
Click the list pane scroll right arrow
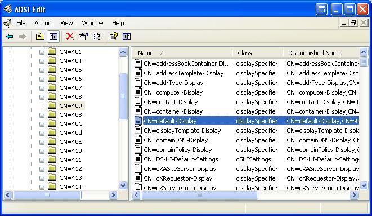pyautogui.click(x=354, y=195)
